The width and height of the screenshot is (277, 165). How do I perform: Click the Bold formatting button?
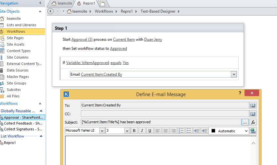(134, 131)
